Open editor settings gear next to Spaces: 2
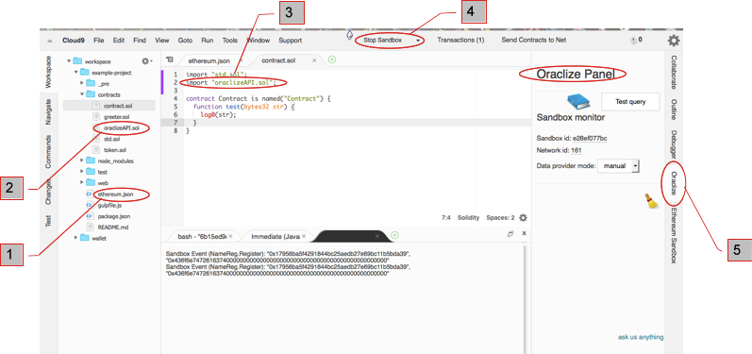 coord(523,218)
